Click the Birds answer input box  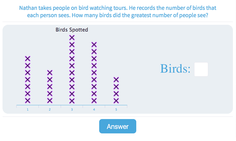[201, 69]
